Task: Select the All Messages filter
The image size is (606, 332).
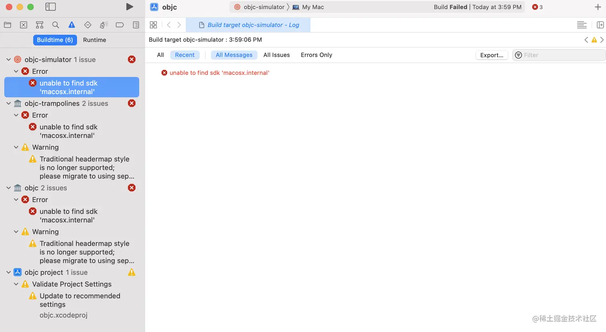Action: pyautogui.click(x=234, y=55)
